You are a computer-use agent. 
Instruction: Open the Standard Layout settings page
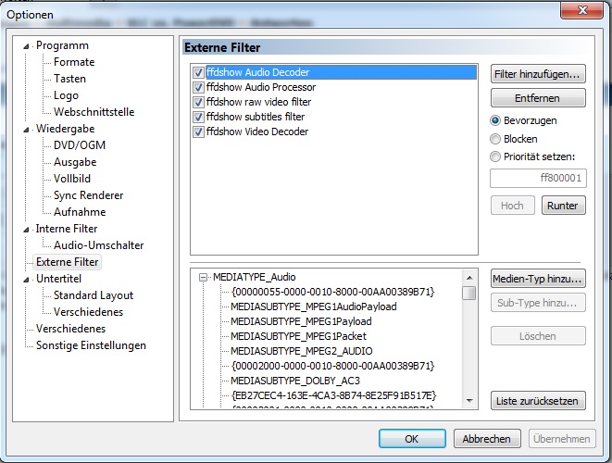pos(94,295)
